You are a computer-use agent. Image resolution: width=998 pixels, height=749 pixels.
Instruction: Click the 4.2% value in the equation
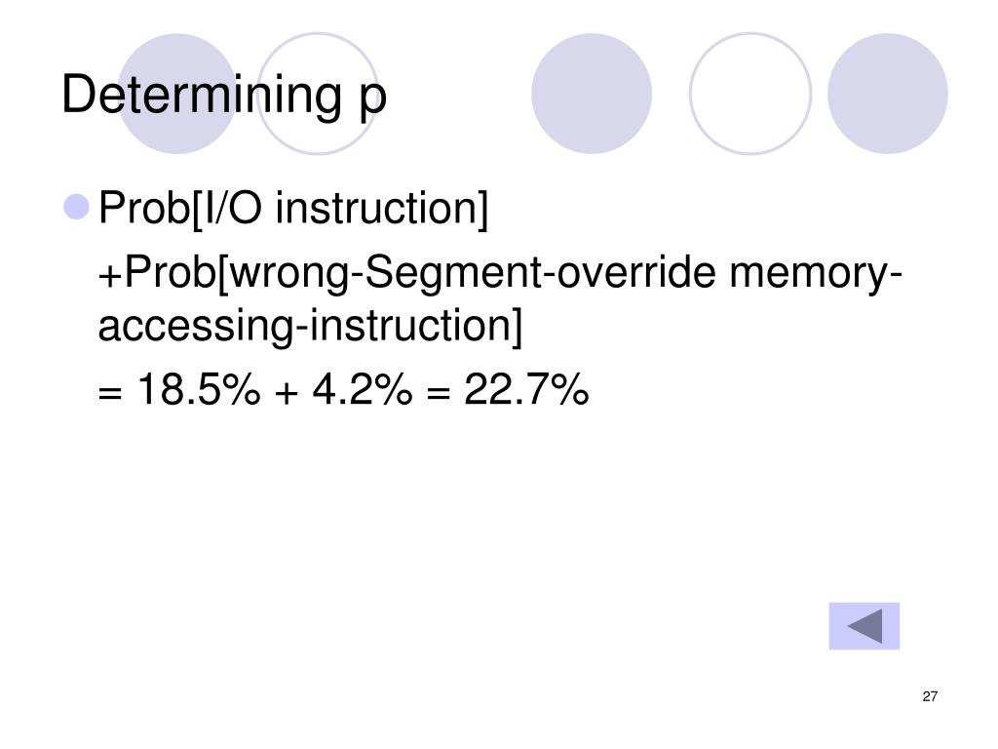[x=363, y=388]
